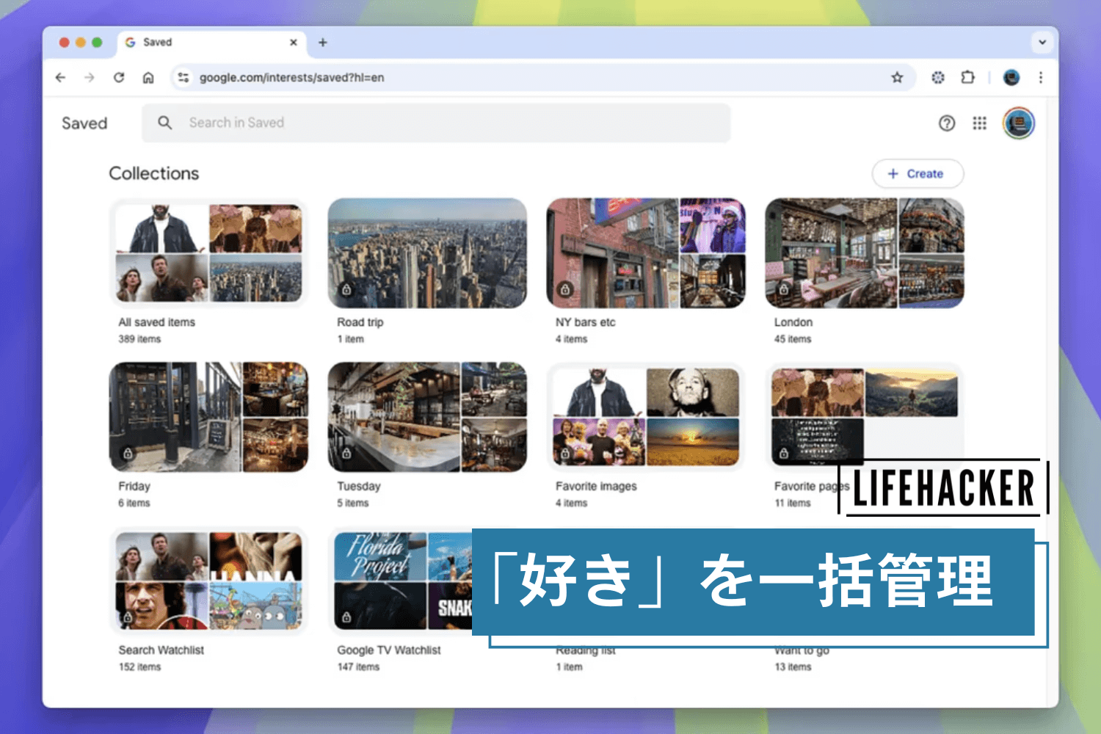Open Chrome's three-dot menu
The image size is (1101, 734).
(x=1041, y=77)
